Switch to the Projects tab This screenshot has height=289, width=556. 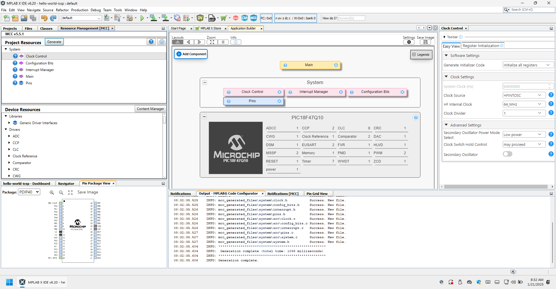[10, 29]
